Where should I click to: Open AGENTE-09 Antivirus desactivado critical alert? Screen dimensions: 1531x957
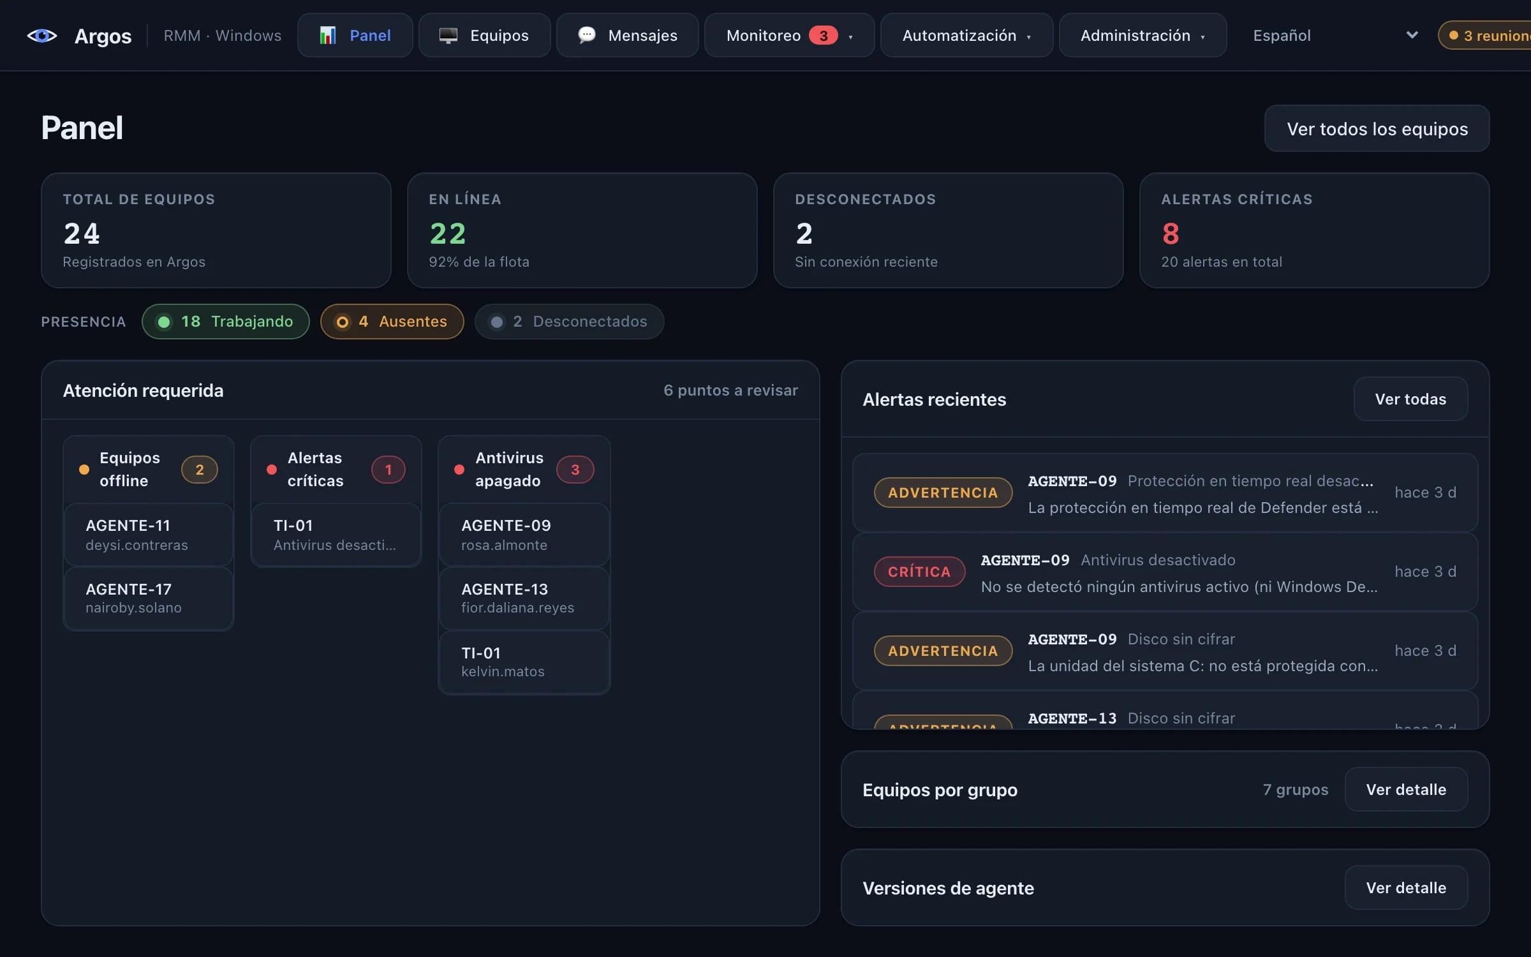tap(1165, 572)
